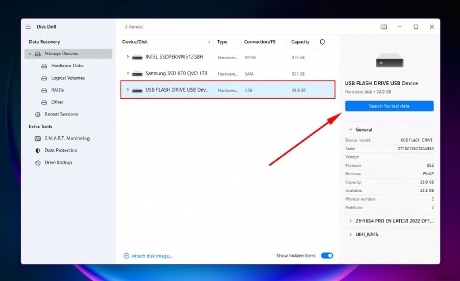Click the large drive image in details panel
Screen dimensions: 460x281
pos(389,60)
